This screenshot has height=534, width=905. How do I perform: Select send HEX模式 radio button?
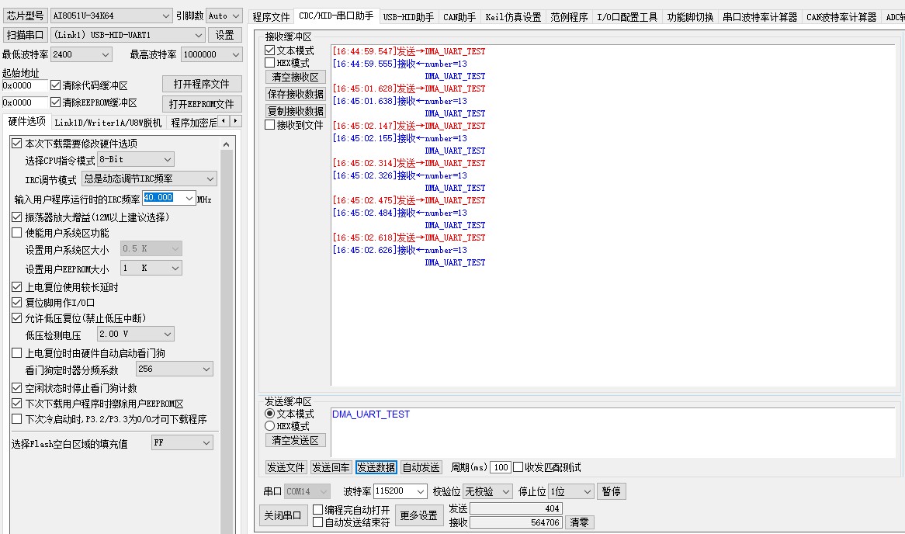click(x=269, y=426)
